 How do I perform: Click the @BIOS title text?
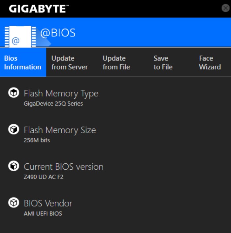58,33
